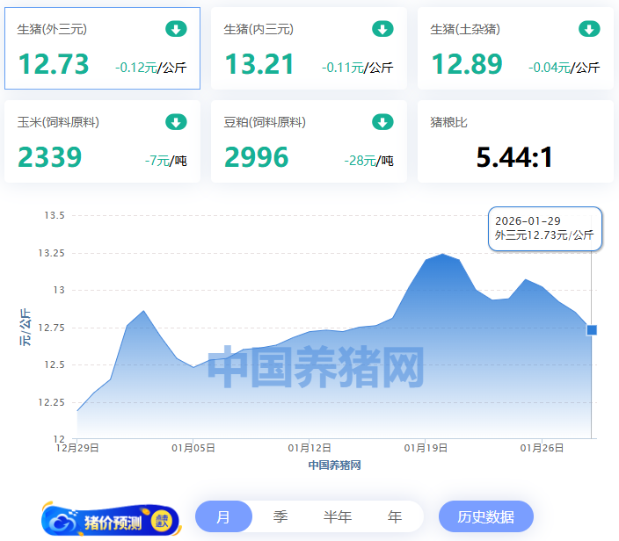Click the blue data point marker on chart

(x=592, y=330)
